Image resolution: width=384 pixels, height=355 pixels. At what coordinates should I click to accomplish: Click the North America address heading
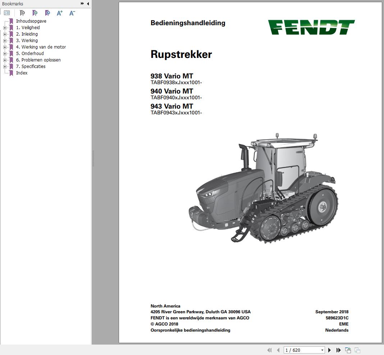165,306
